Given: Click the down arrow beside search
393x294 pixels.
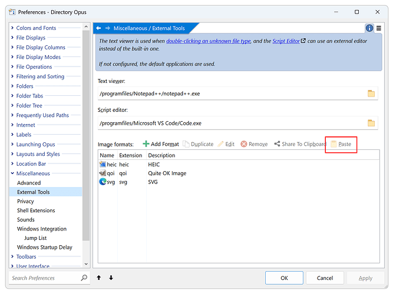Looking at the screenshot, I should [111, 278].
